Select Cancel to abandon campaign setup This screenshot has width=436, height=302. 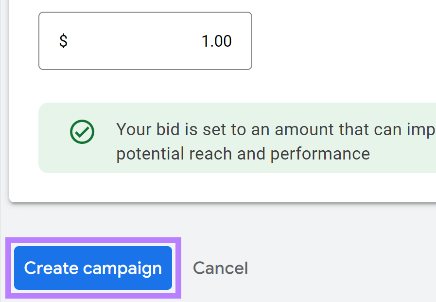(x=220, y=268)
